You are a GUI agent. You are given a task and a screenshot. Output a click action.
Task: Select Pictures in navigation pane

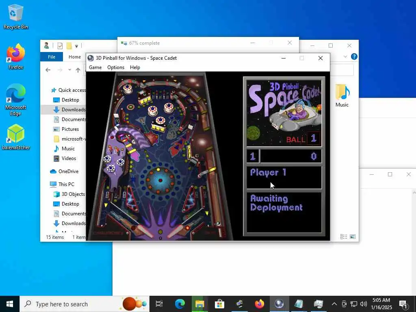coord(66,129)
